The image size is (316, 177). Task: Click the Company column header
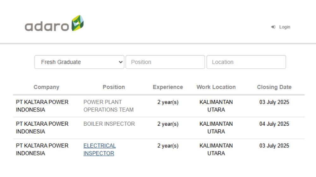tap(46, 87)
